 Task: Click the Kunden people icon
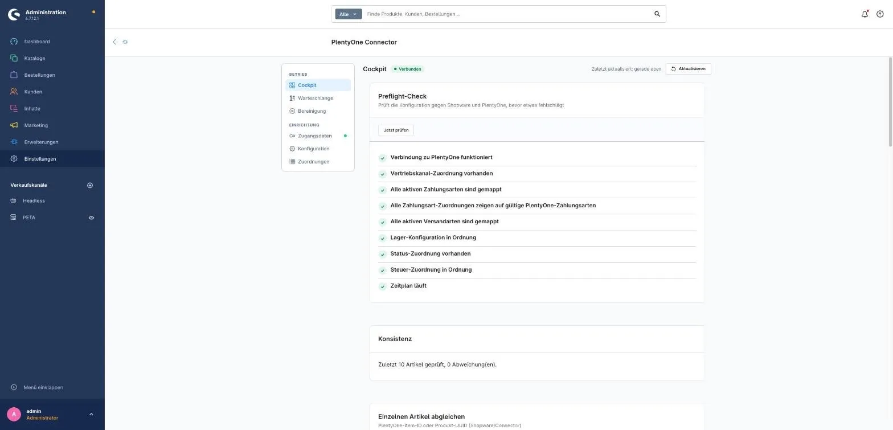coord(14,92)
